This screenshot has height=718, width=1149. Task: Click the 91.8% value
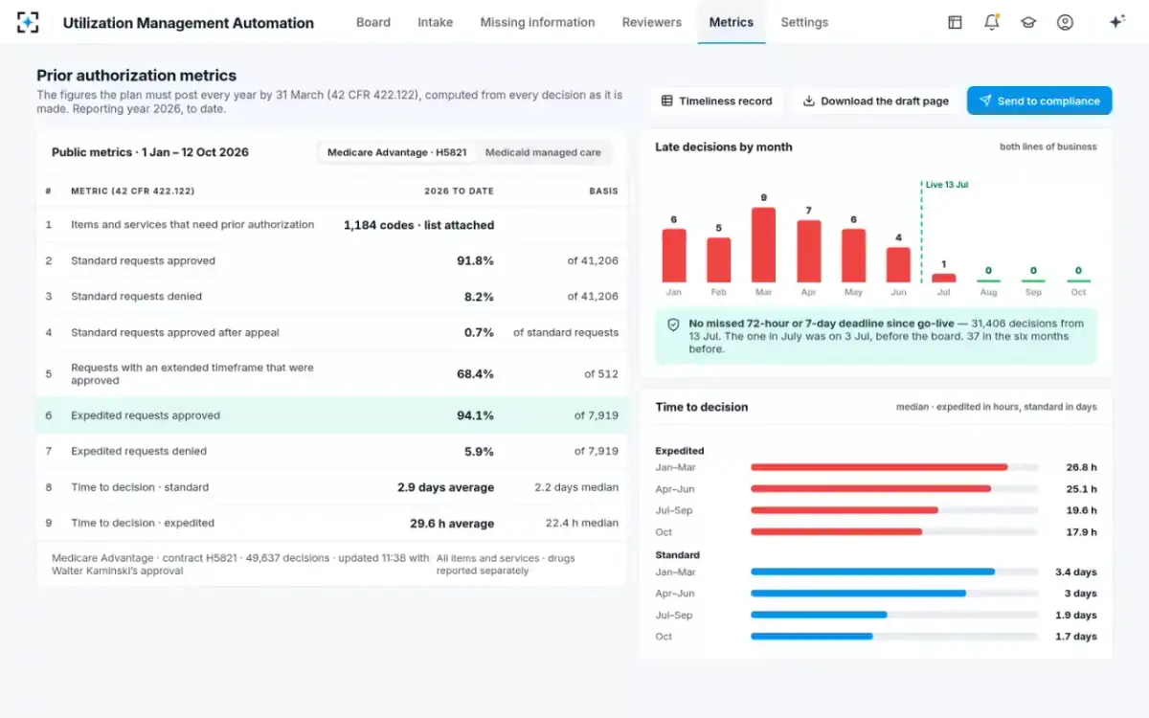pyautogui.click(x=475, y=260)
